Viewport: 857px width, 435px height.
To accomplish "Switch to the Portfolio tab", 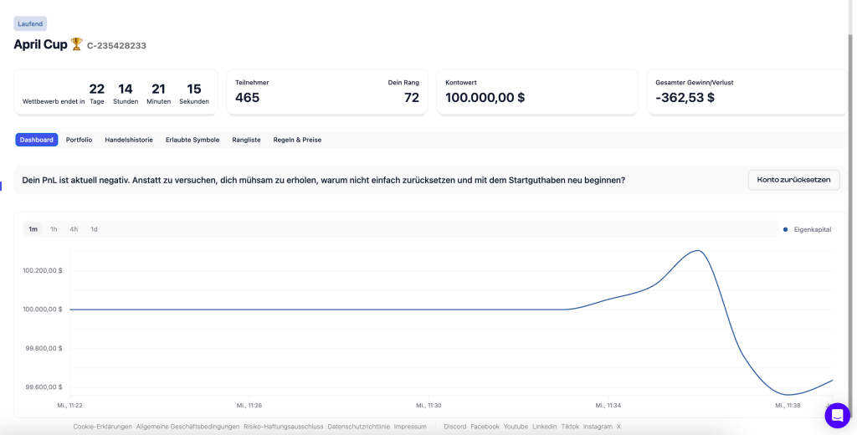I will coord(80,140).
